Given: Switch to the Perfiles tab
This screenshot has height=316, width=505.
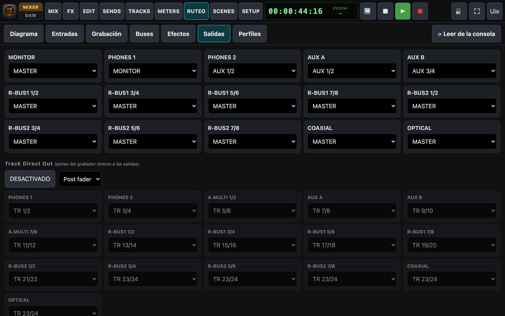Looking at the screenshot, I should coord(250,34).
